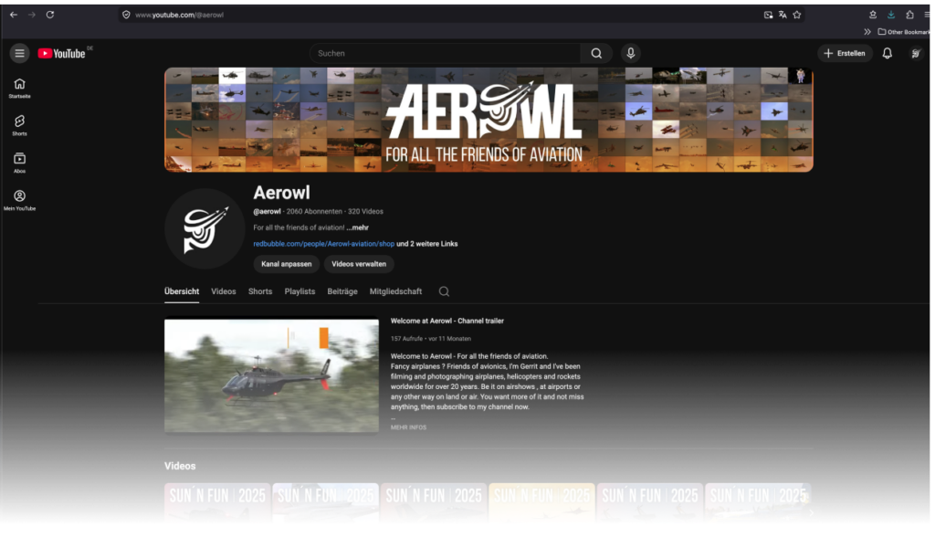Open the Playlists tab
The height and width of the screenshot is (538, 935).
299,291
